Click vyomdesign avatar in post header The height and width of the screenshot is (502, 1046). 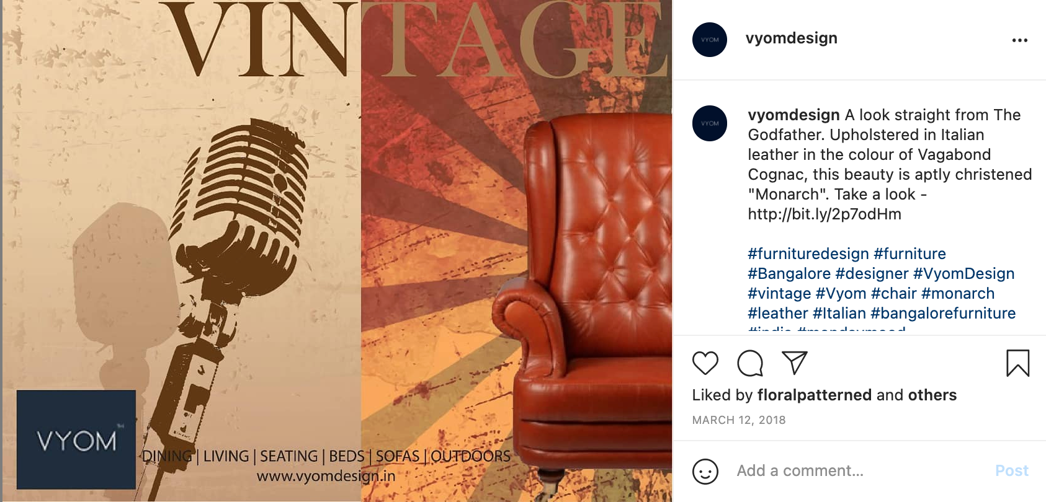710,40
